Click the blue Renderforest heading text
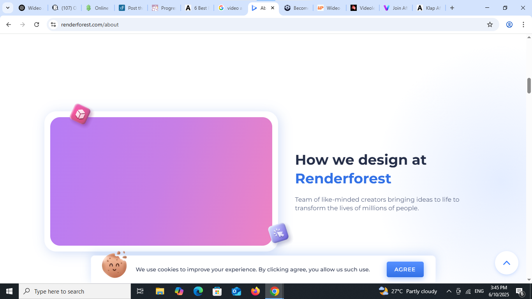532x299 pixels. pyautogui.click(x=343, y=178)
